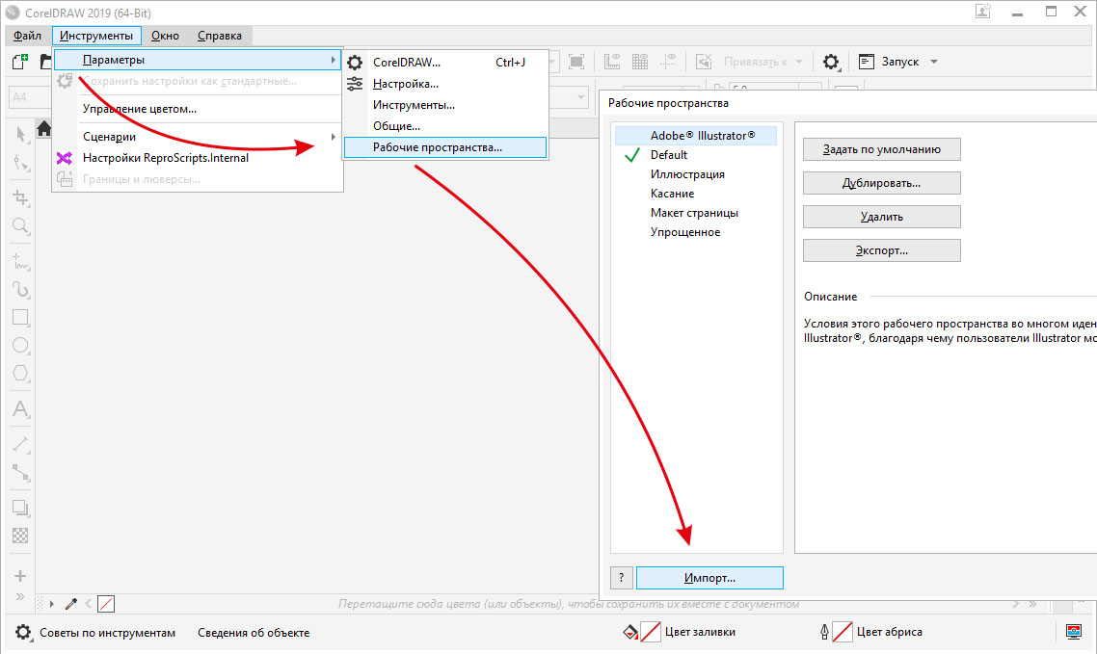Open the Инструменты menu
Viewport: 1097px width, 654px height.
[96, 35]
